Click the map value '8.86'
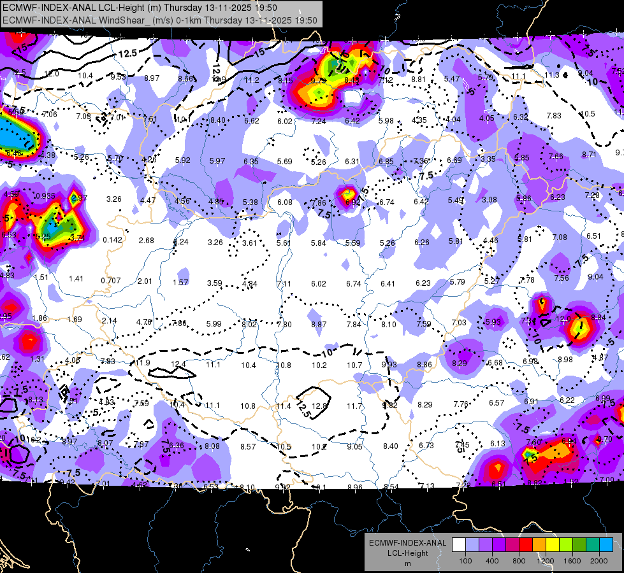The image size is (624, 573). [x=424, y=364]
